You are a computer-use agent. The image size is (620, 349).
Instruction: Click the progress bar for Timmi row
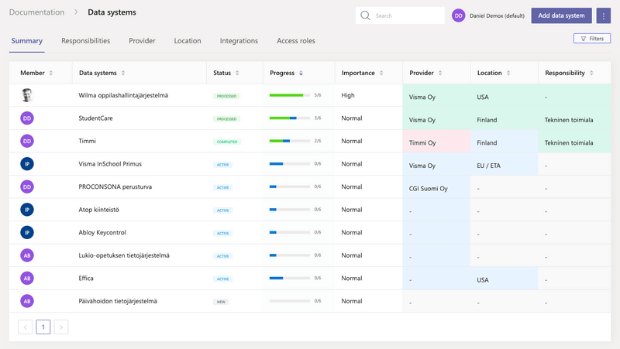289,142
